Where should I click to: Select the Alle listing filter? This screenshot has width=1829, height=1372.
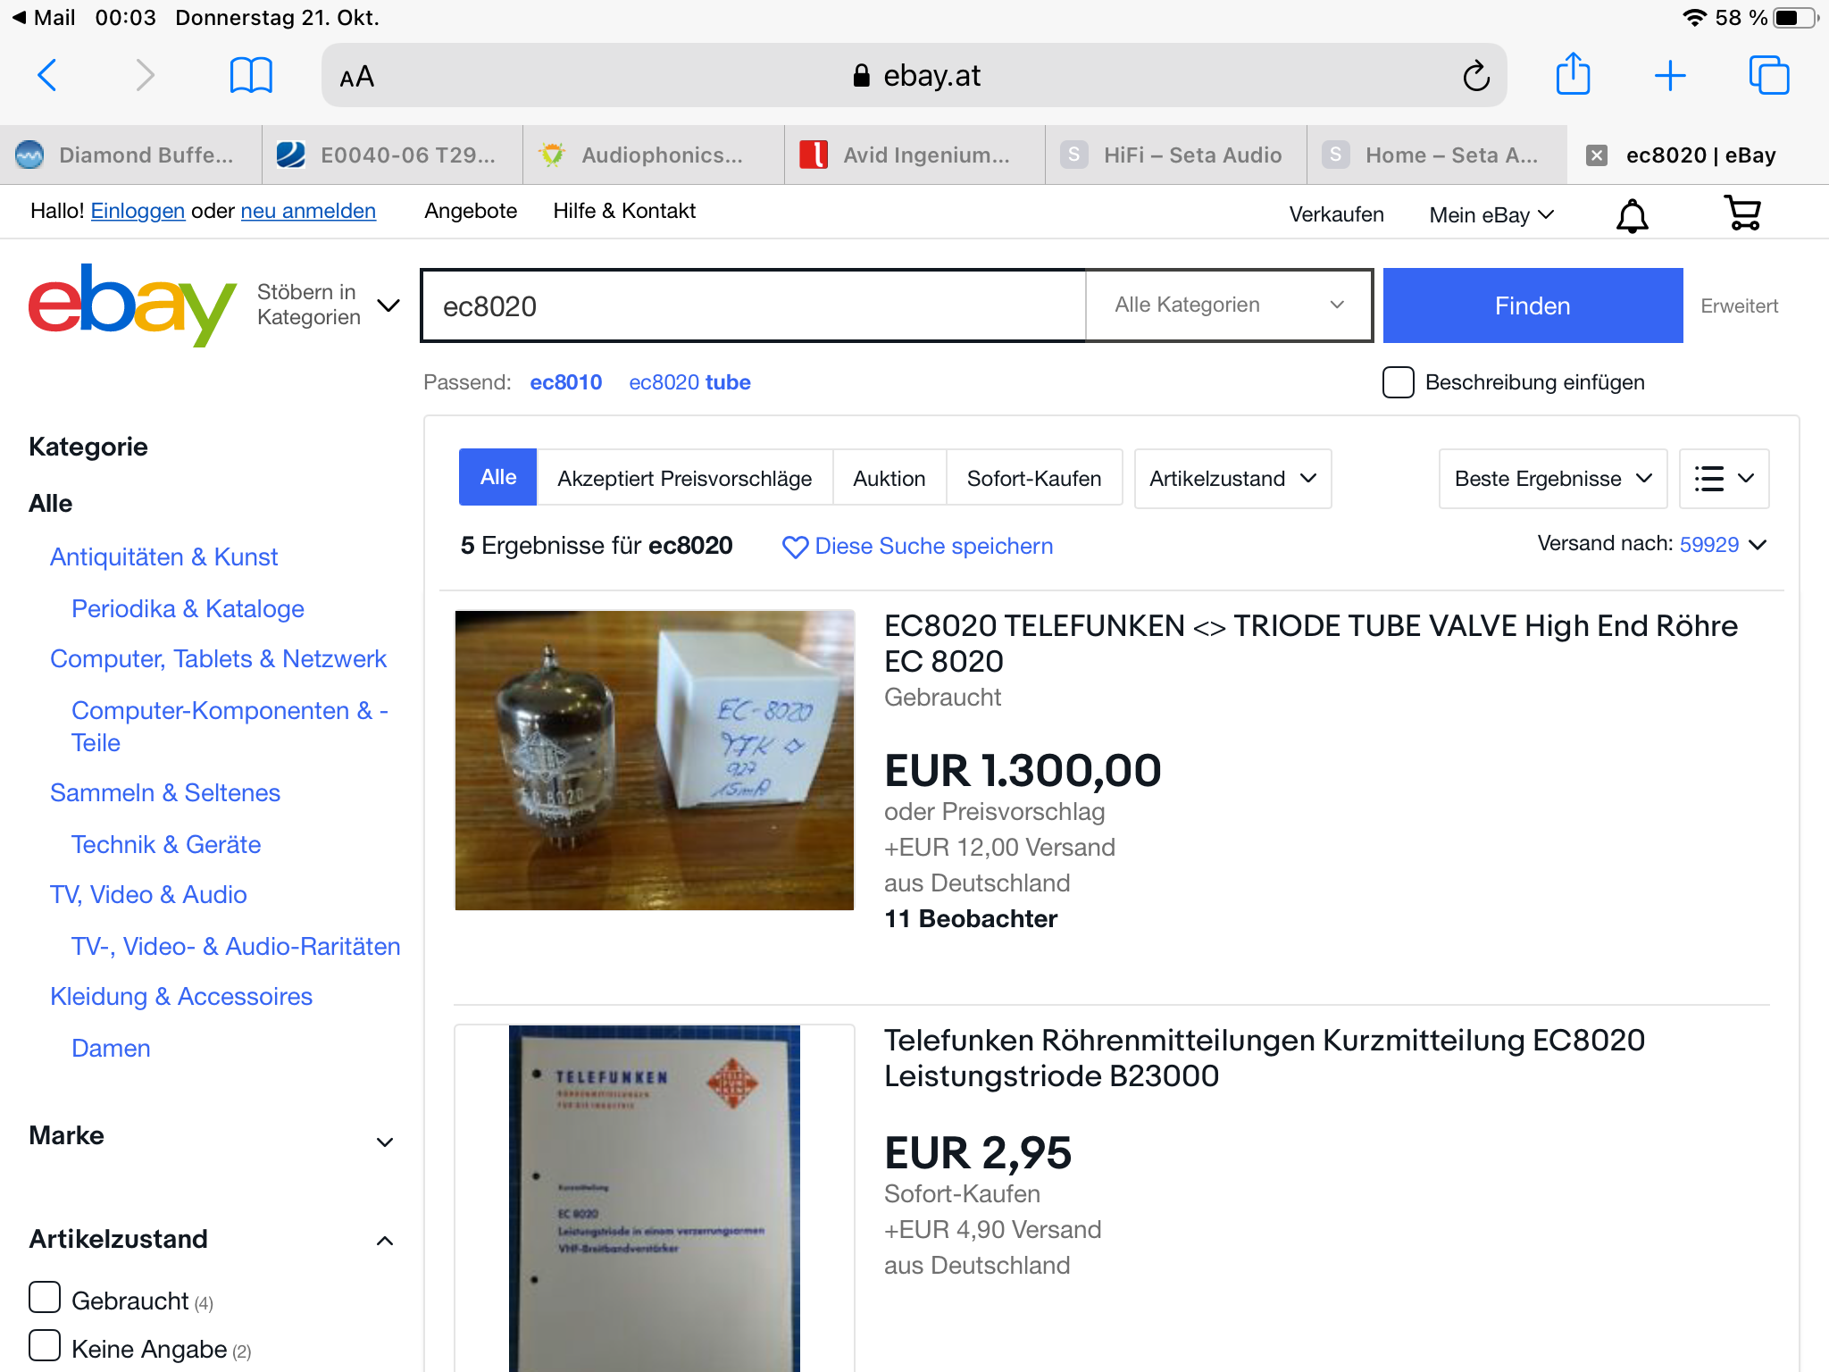(x=497, y=477)
